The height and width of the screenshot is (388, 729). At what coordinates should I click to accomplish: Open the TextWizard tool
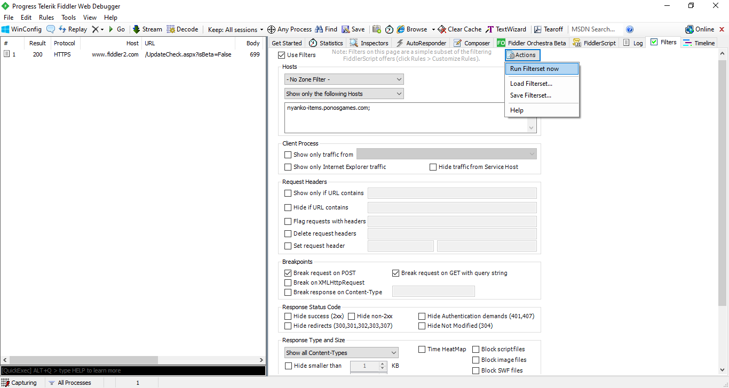pyautogui.click(x=506, y=29)
